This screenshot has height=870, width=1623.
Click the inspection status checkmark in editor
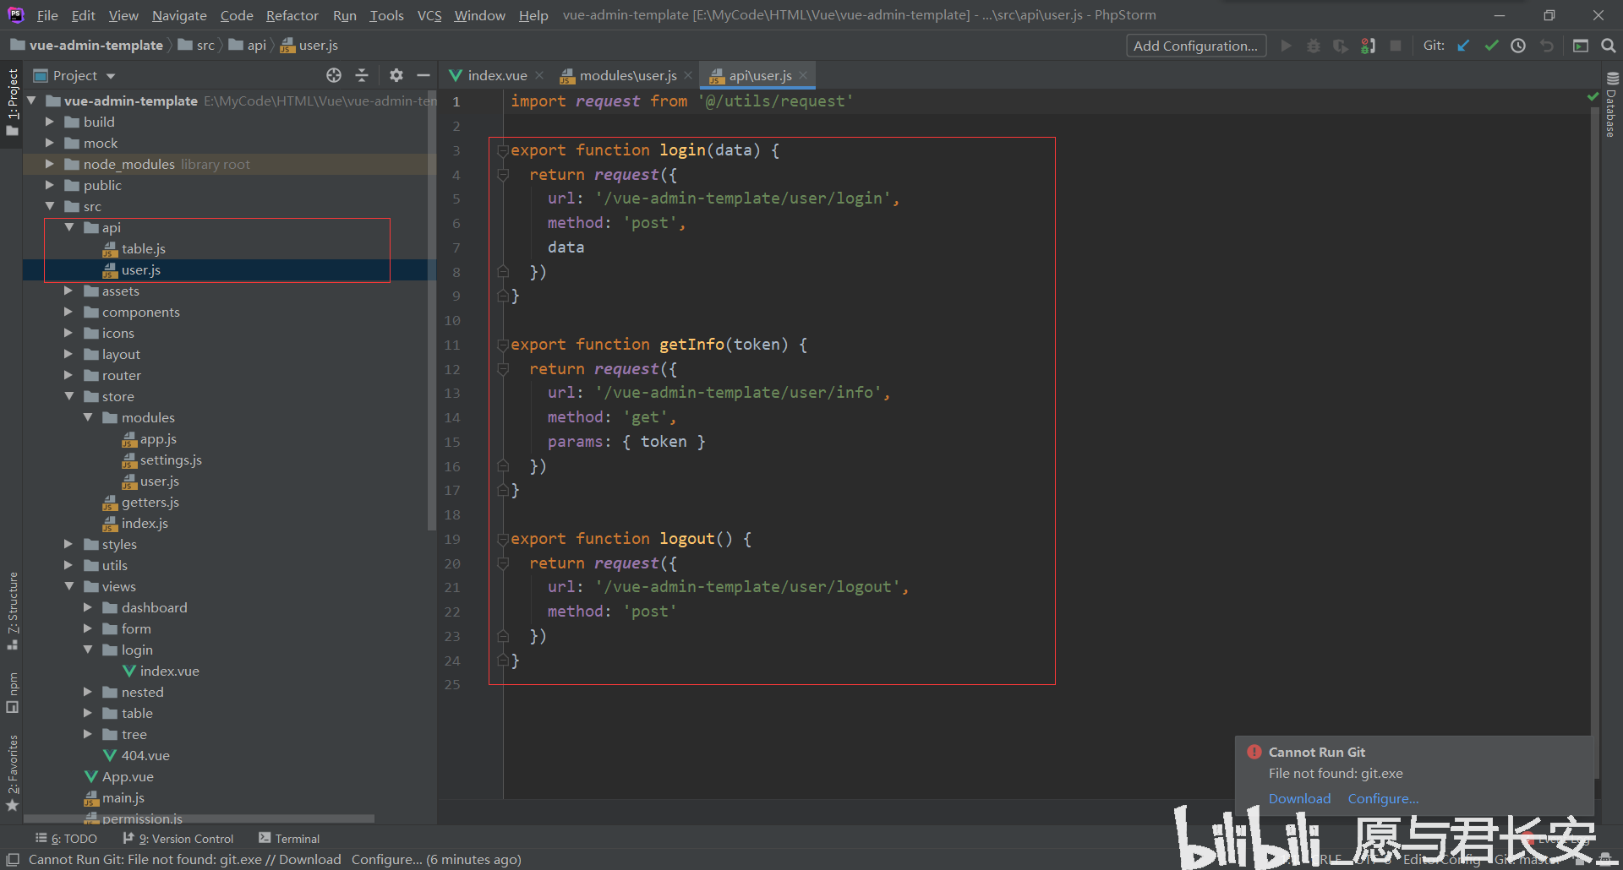(1593, 98)
